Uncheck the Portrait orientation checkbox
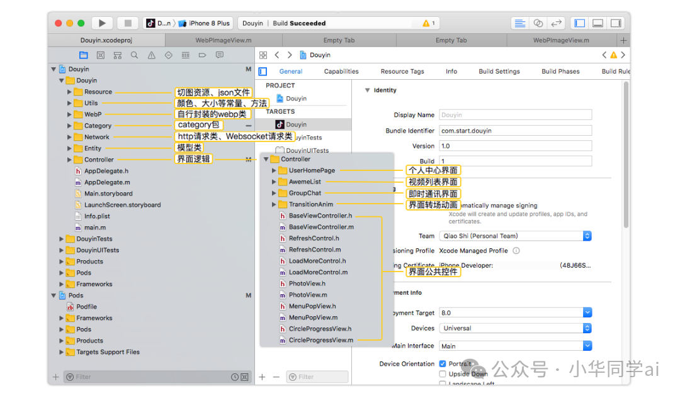The image size is (680, 396). point(443,364)
